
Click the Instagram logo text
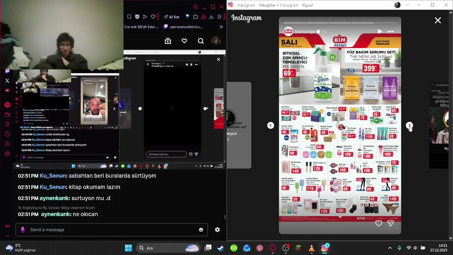[x=247, y=18]
